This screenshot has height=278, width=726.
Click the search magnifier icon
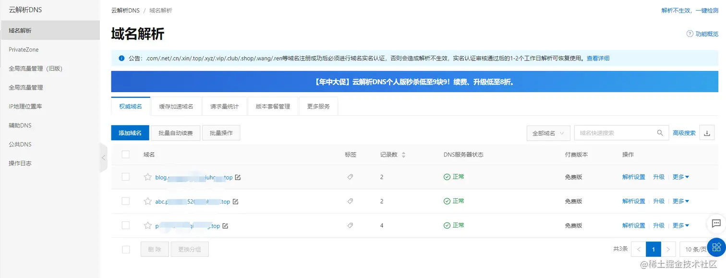660,133
